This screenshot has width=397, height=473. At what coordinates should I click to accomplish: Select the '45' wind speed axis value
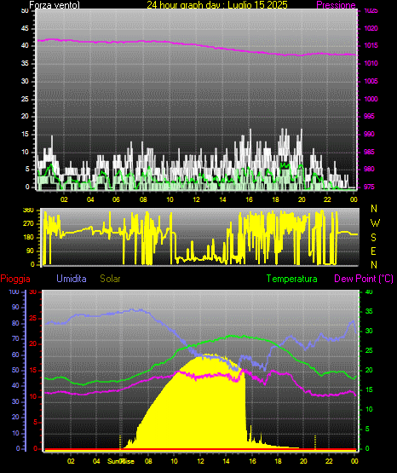tap(25, 28)
